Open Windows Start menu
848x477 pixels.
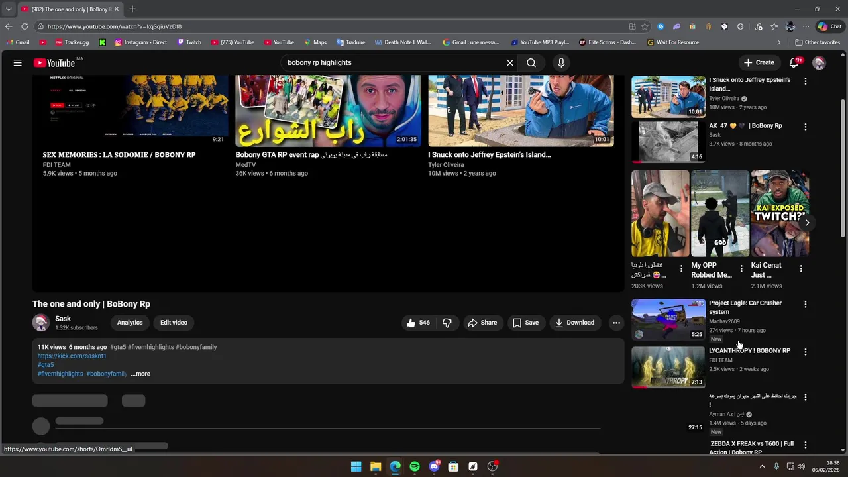[x=356, y=466]
